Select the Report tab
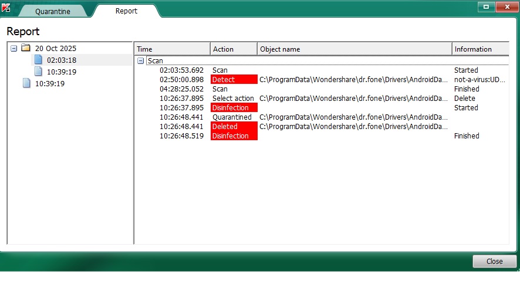The image size is (520, 298). tap(127, 11)
